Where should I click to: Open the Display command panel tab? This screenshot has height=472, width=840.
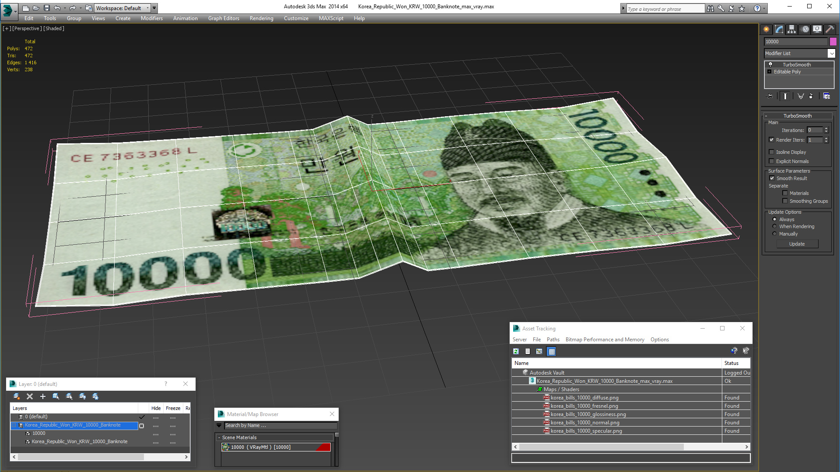[x=817, y=29]
